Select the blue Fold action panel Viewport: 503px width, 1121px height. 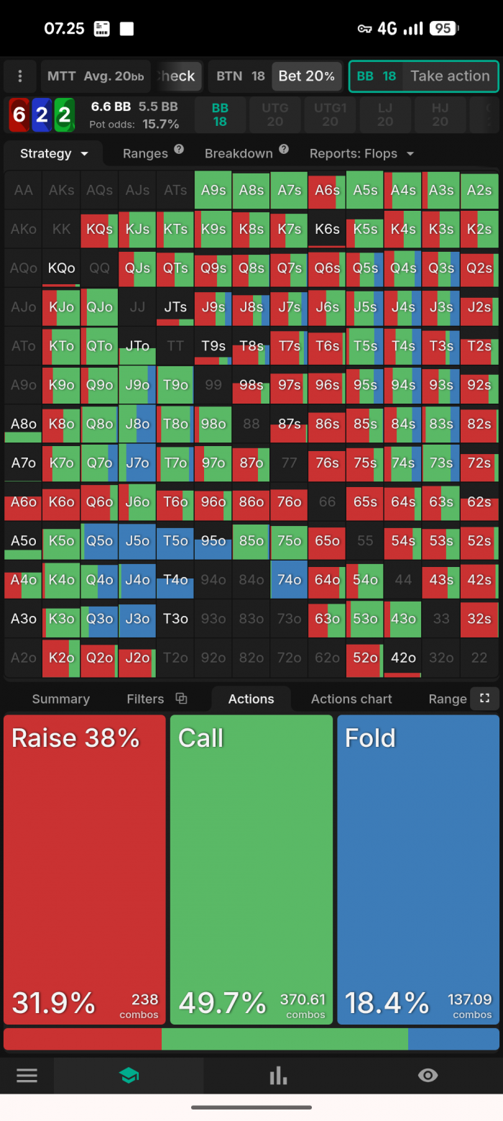pyautogui.click(x=418, y=869)
